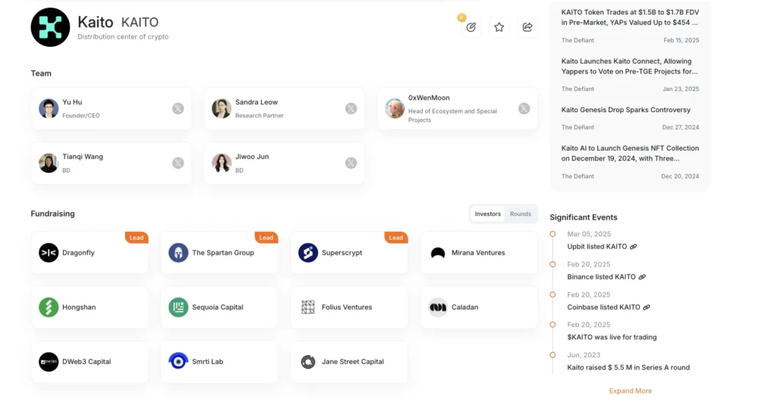Image resolution: width=777 pixels, height=402 pixels.
Task: Open the 0xWenMoon team member name
Action: (x=429, y=98)
